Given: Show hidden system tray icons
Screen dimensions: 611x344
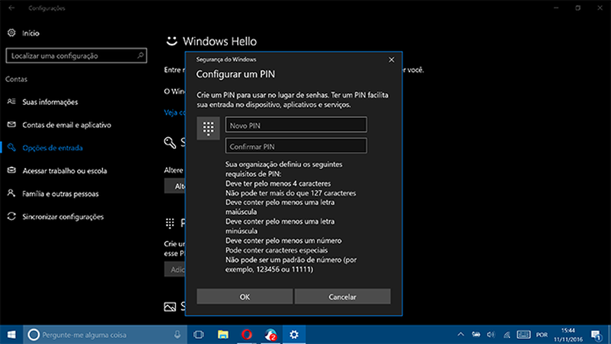Looking at the screenshot, I should click(461, 334).
